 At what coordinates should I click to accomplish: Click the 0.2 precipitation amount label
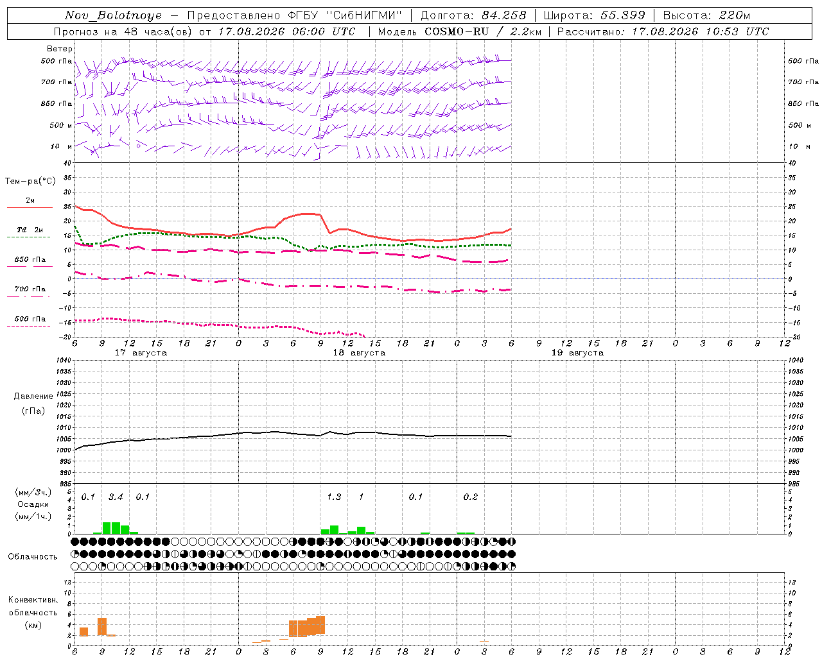(471, 497)
